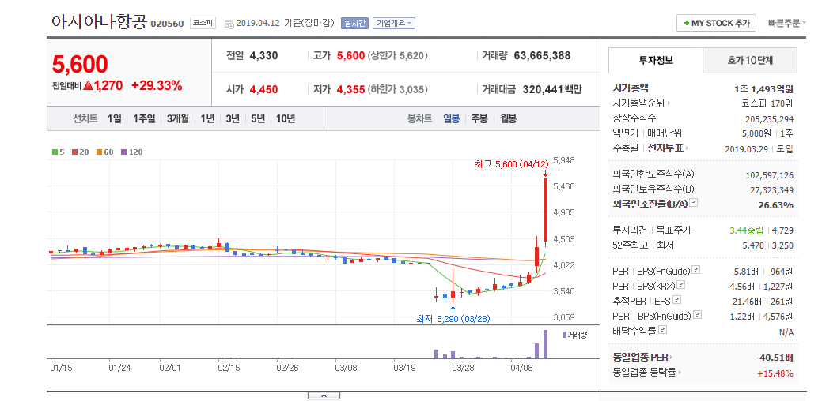
Task: Expand the 동일업종 등락률 arrow link
Action: tap(680, 373)
